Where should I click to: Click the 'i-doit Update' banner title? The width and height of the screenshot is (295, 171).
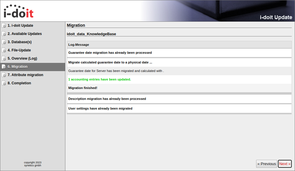coord(276,17)
